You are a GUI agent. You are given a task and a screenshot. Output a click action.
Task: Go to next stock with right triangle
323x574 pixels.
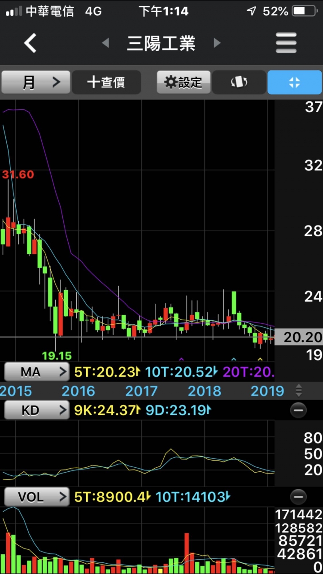coord(217,43)
